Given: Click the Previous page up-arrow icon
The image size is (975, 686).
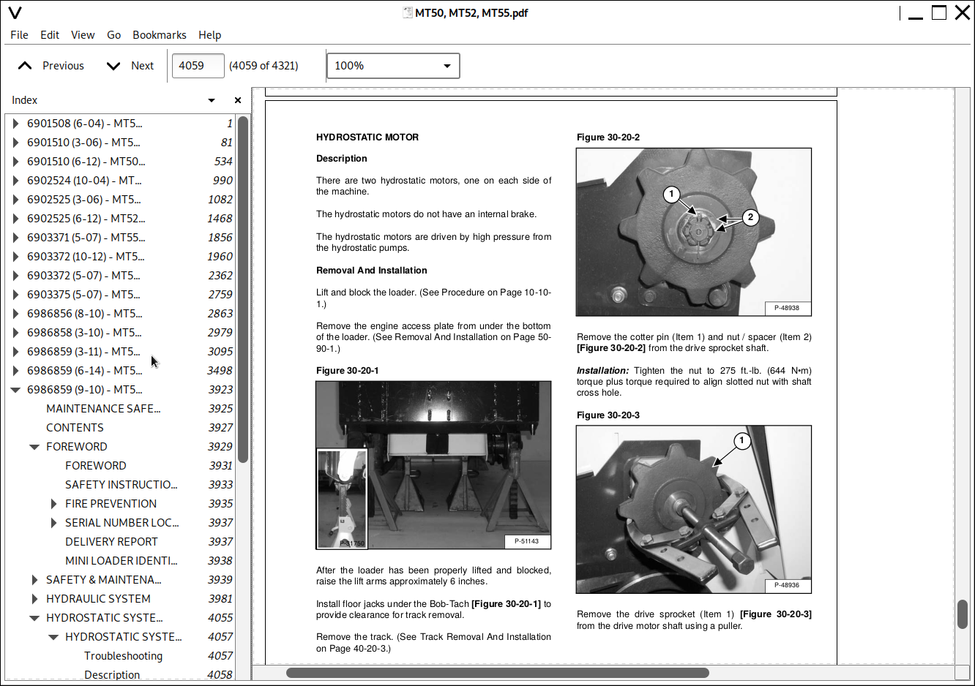Looking at the screenshot, I should click(x=25, y=66).
